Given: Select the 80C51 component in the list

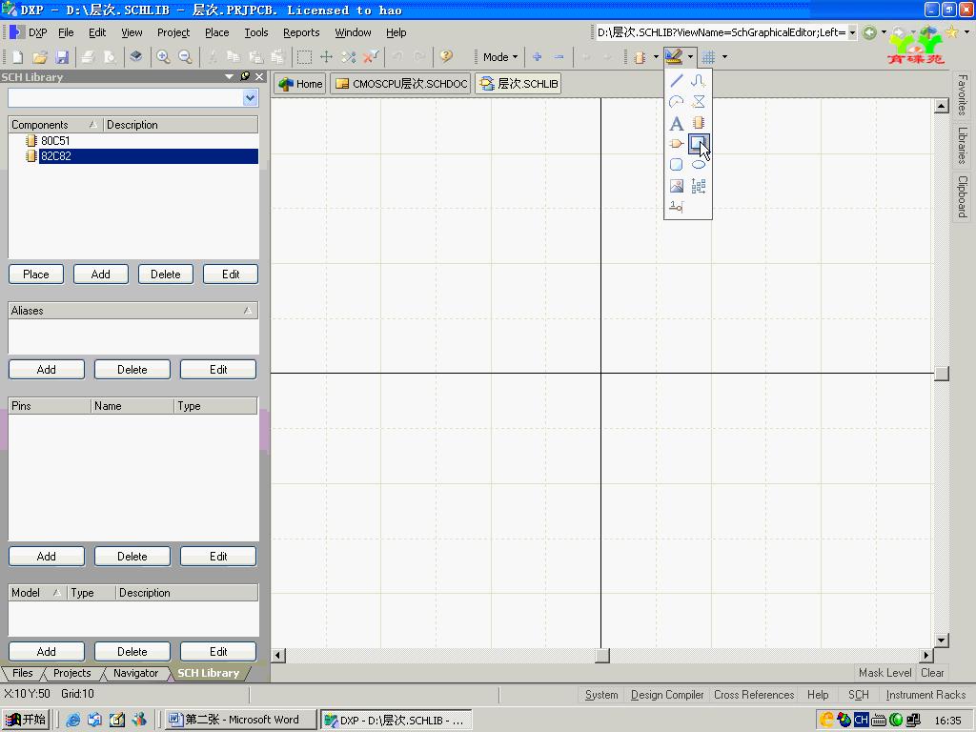Looking at the screenshot, I should coord(54,141).
